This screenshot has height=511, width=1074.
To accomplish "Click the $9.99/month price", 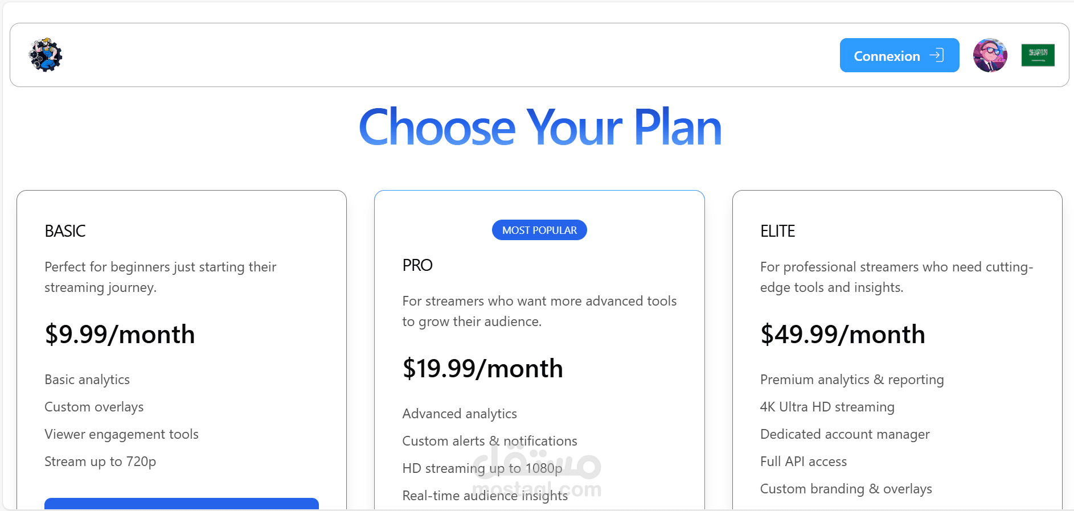I will [x=120, y=335].
